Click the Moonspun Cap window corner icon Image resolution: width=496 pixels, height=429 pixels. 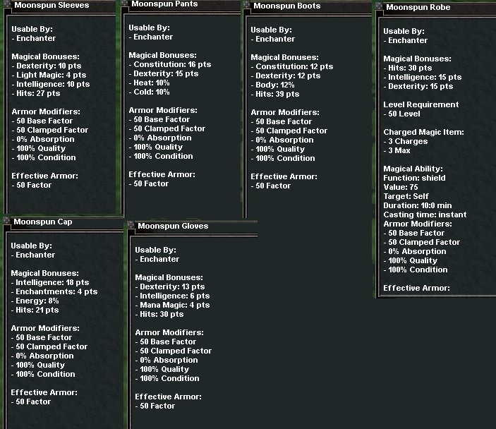coord(6,222)
